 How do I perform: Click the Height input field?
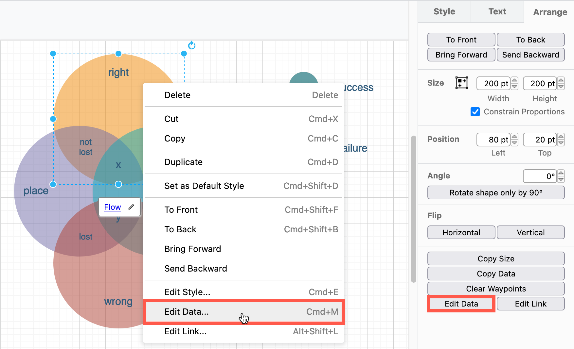540,83
